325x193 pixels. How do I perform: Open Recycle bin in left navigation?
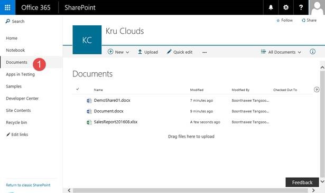tap(16, 122)
